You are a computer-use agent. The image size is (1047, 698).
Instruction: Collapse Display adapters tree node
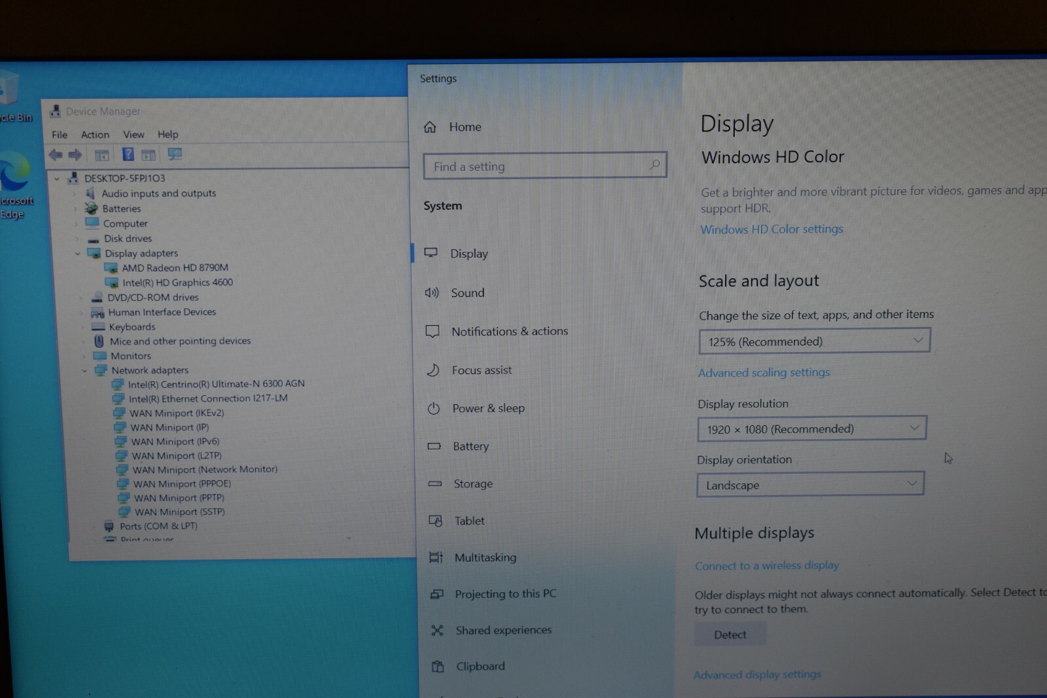[x=77, y=254]
